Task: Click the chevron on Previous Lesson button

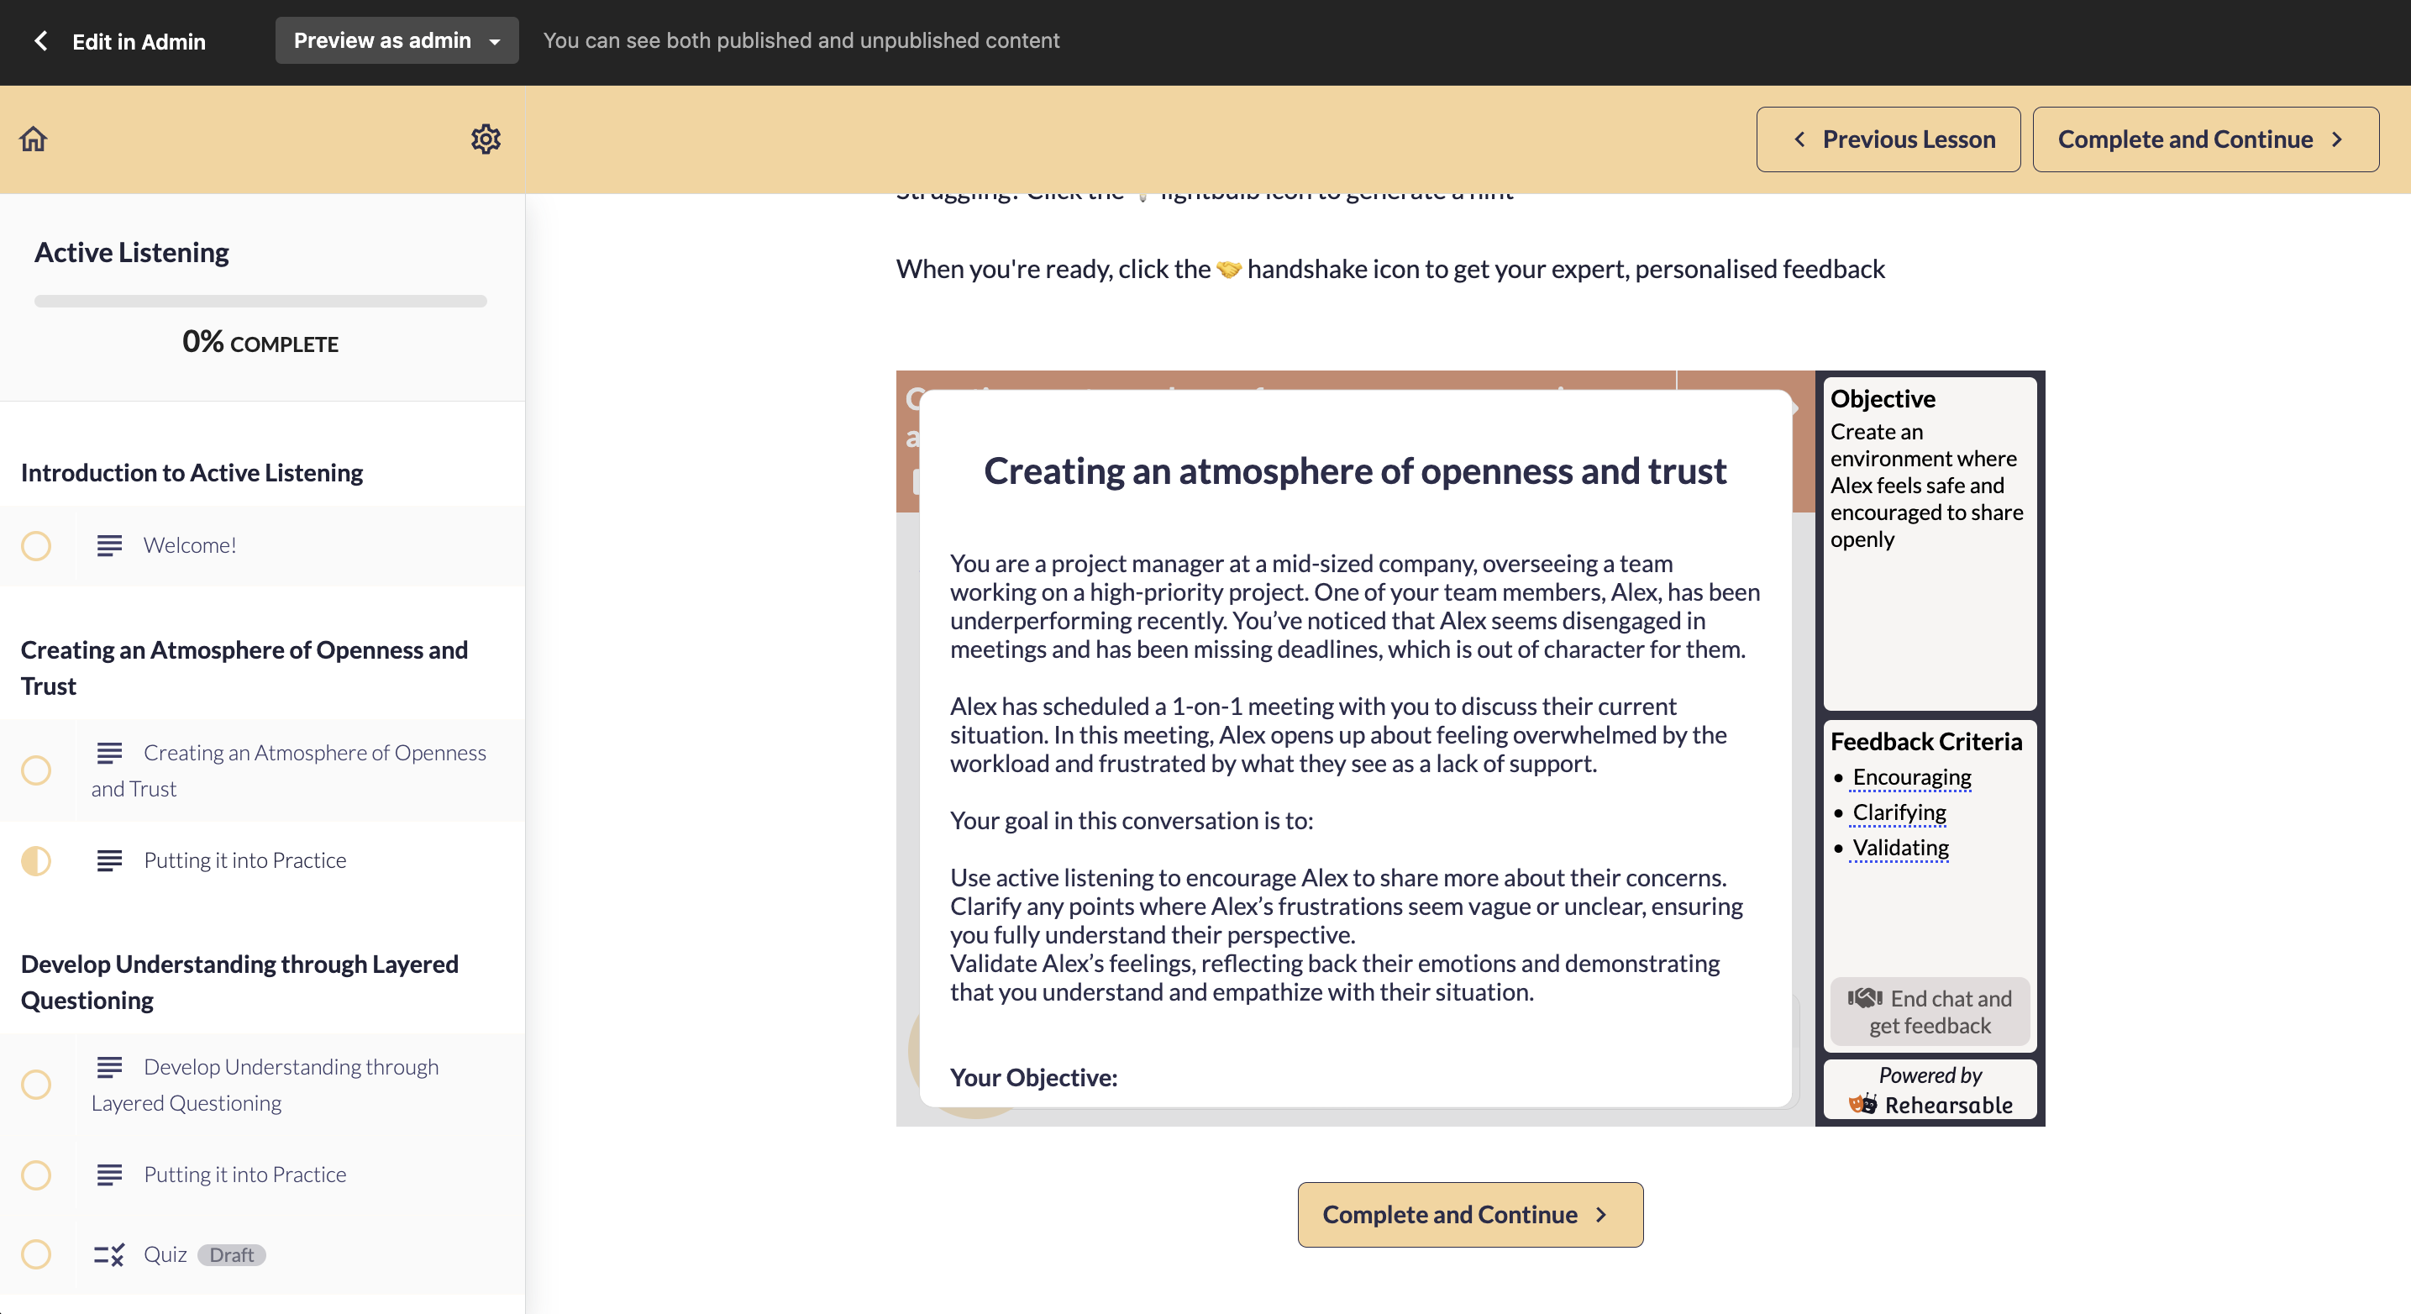Action: point(1799,139)
